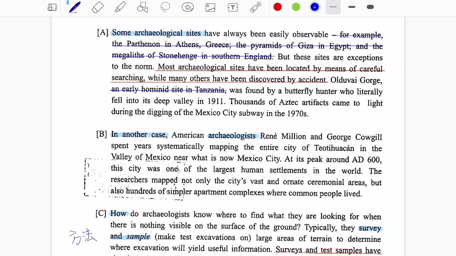
Task: Select the medium stroke width
Action: tap(352, 7)
